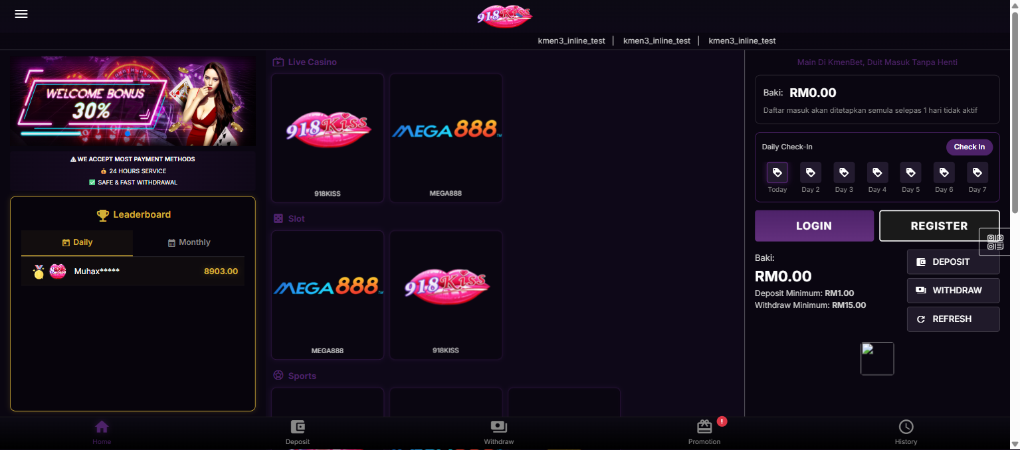Open the MEGA888 Live Casino tile

[446, 137]
